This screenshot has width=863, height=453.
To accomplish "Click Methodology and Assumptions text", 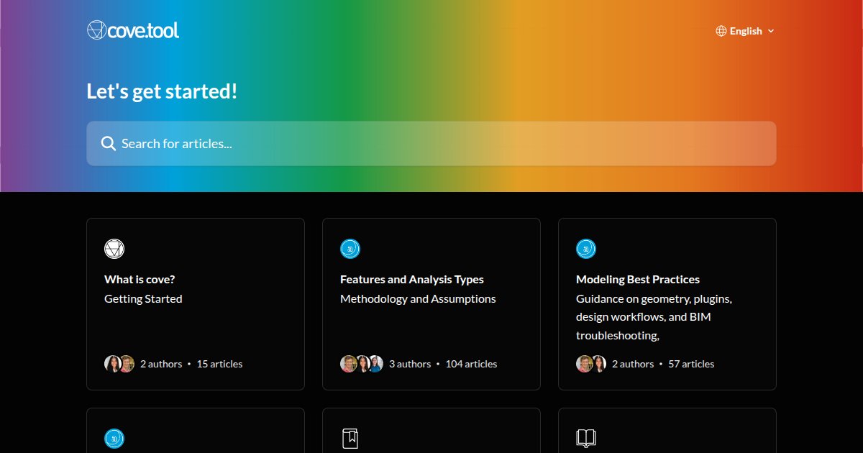I will [418, 298].
